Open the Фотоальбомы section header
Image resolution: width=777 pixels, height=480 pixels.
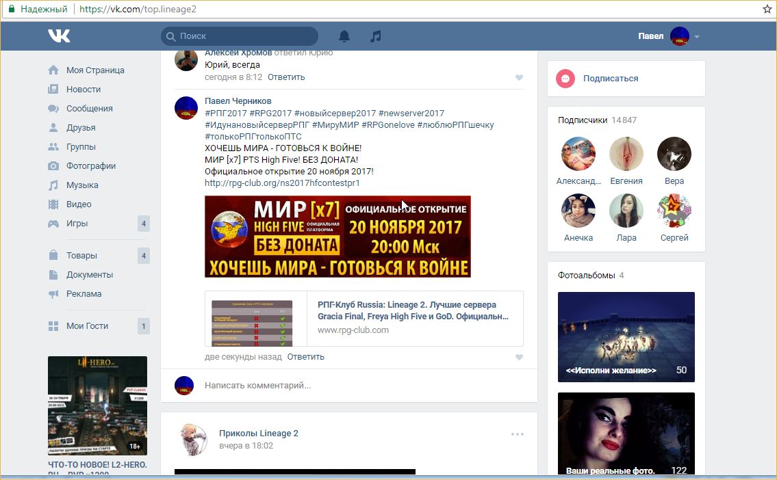pyautogui.click(x=591, y=276)
